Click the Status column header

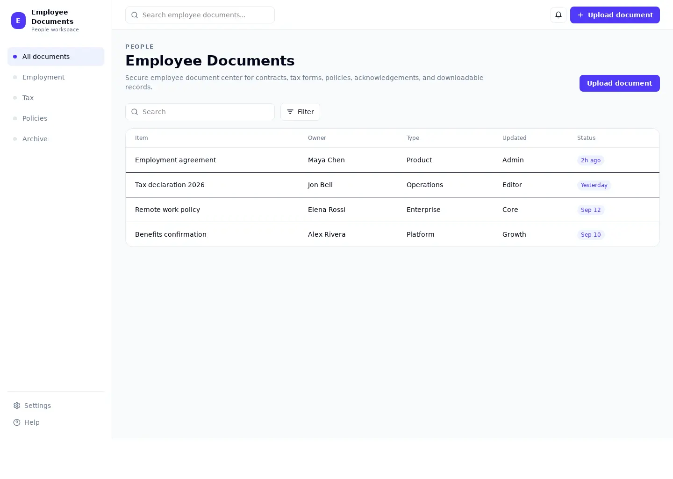coord(586,138)
